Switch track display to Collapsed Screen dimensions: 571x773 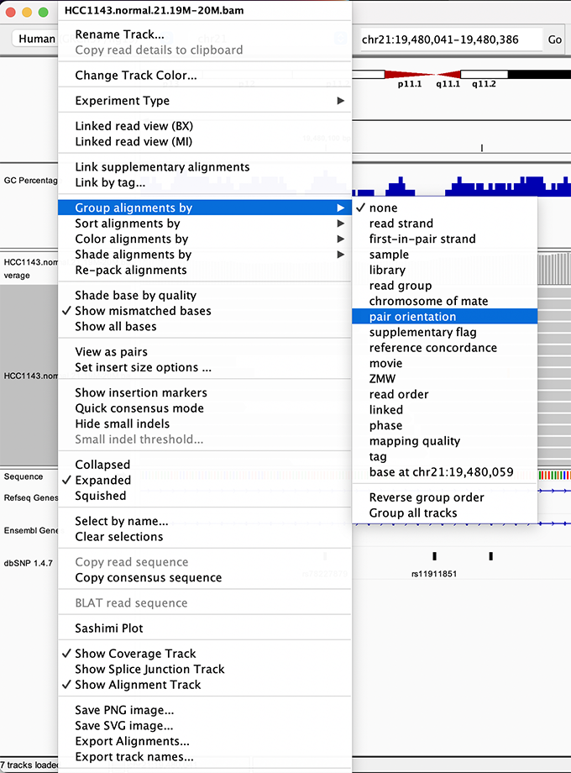coord(102,465)
